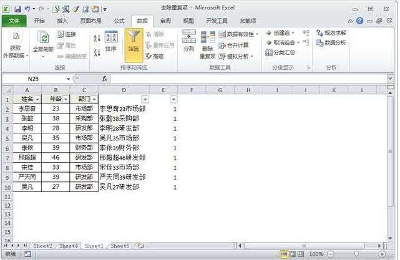Image resolution: width=400 pixels, height=260 pixels.
Task: Select column D header
Action: click(124, 90)
